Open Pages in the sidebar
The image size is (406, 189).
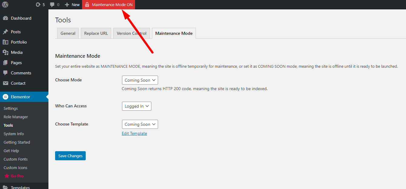tap(16, 63)
